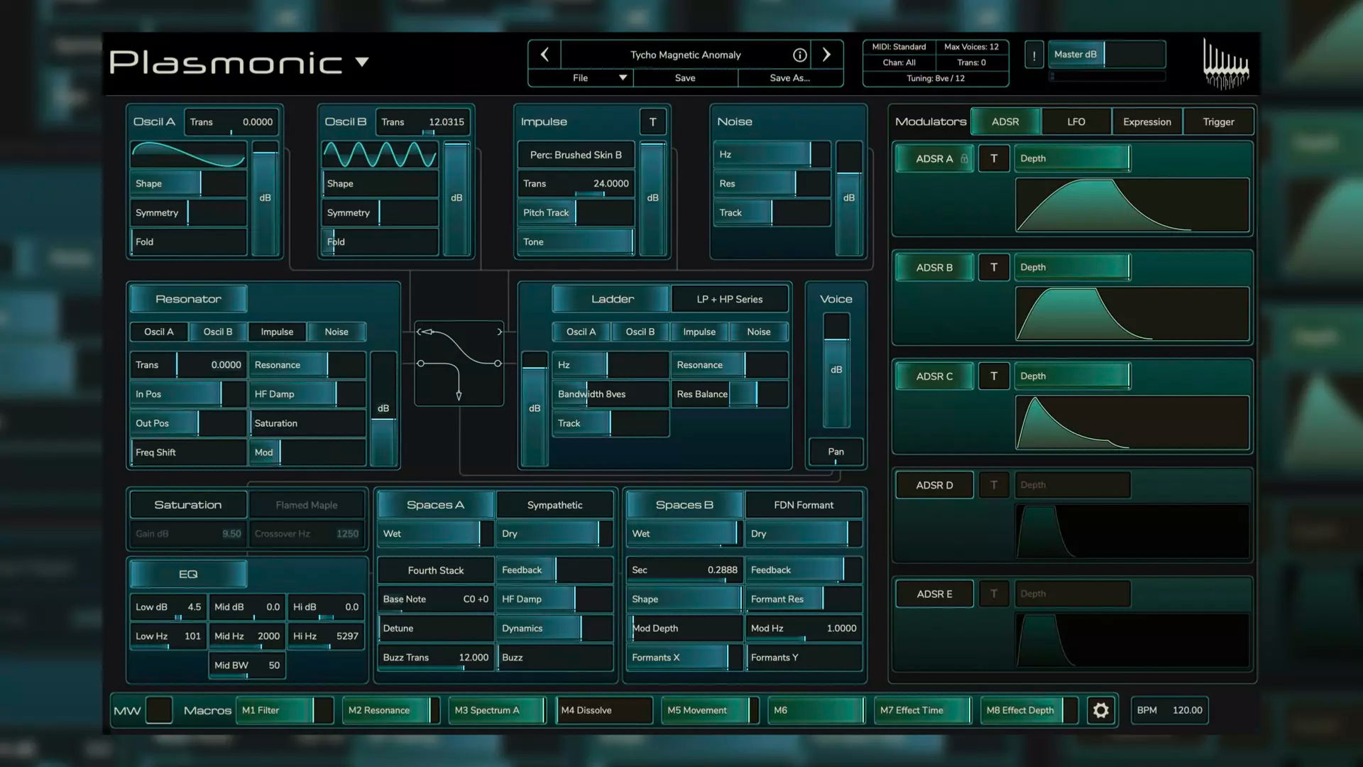
Task: Open the Flamed Maple saturation type dropdown
Action: (307, 505)
